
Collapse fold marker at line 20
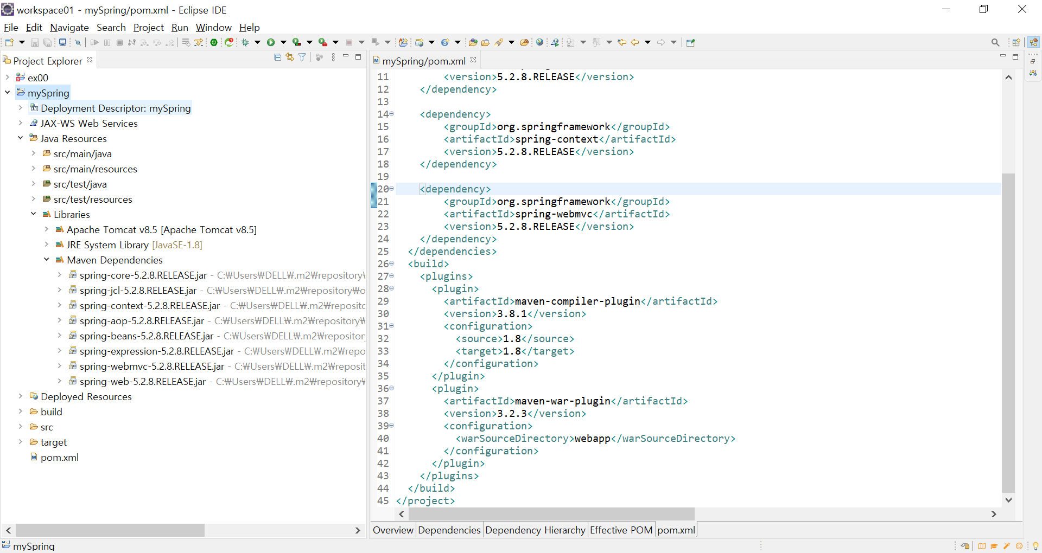point(392,189)
